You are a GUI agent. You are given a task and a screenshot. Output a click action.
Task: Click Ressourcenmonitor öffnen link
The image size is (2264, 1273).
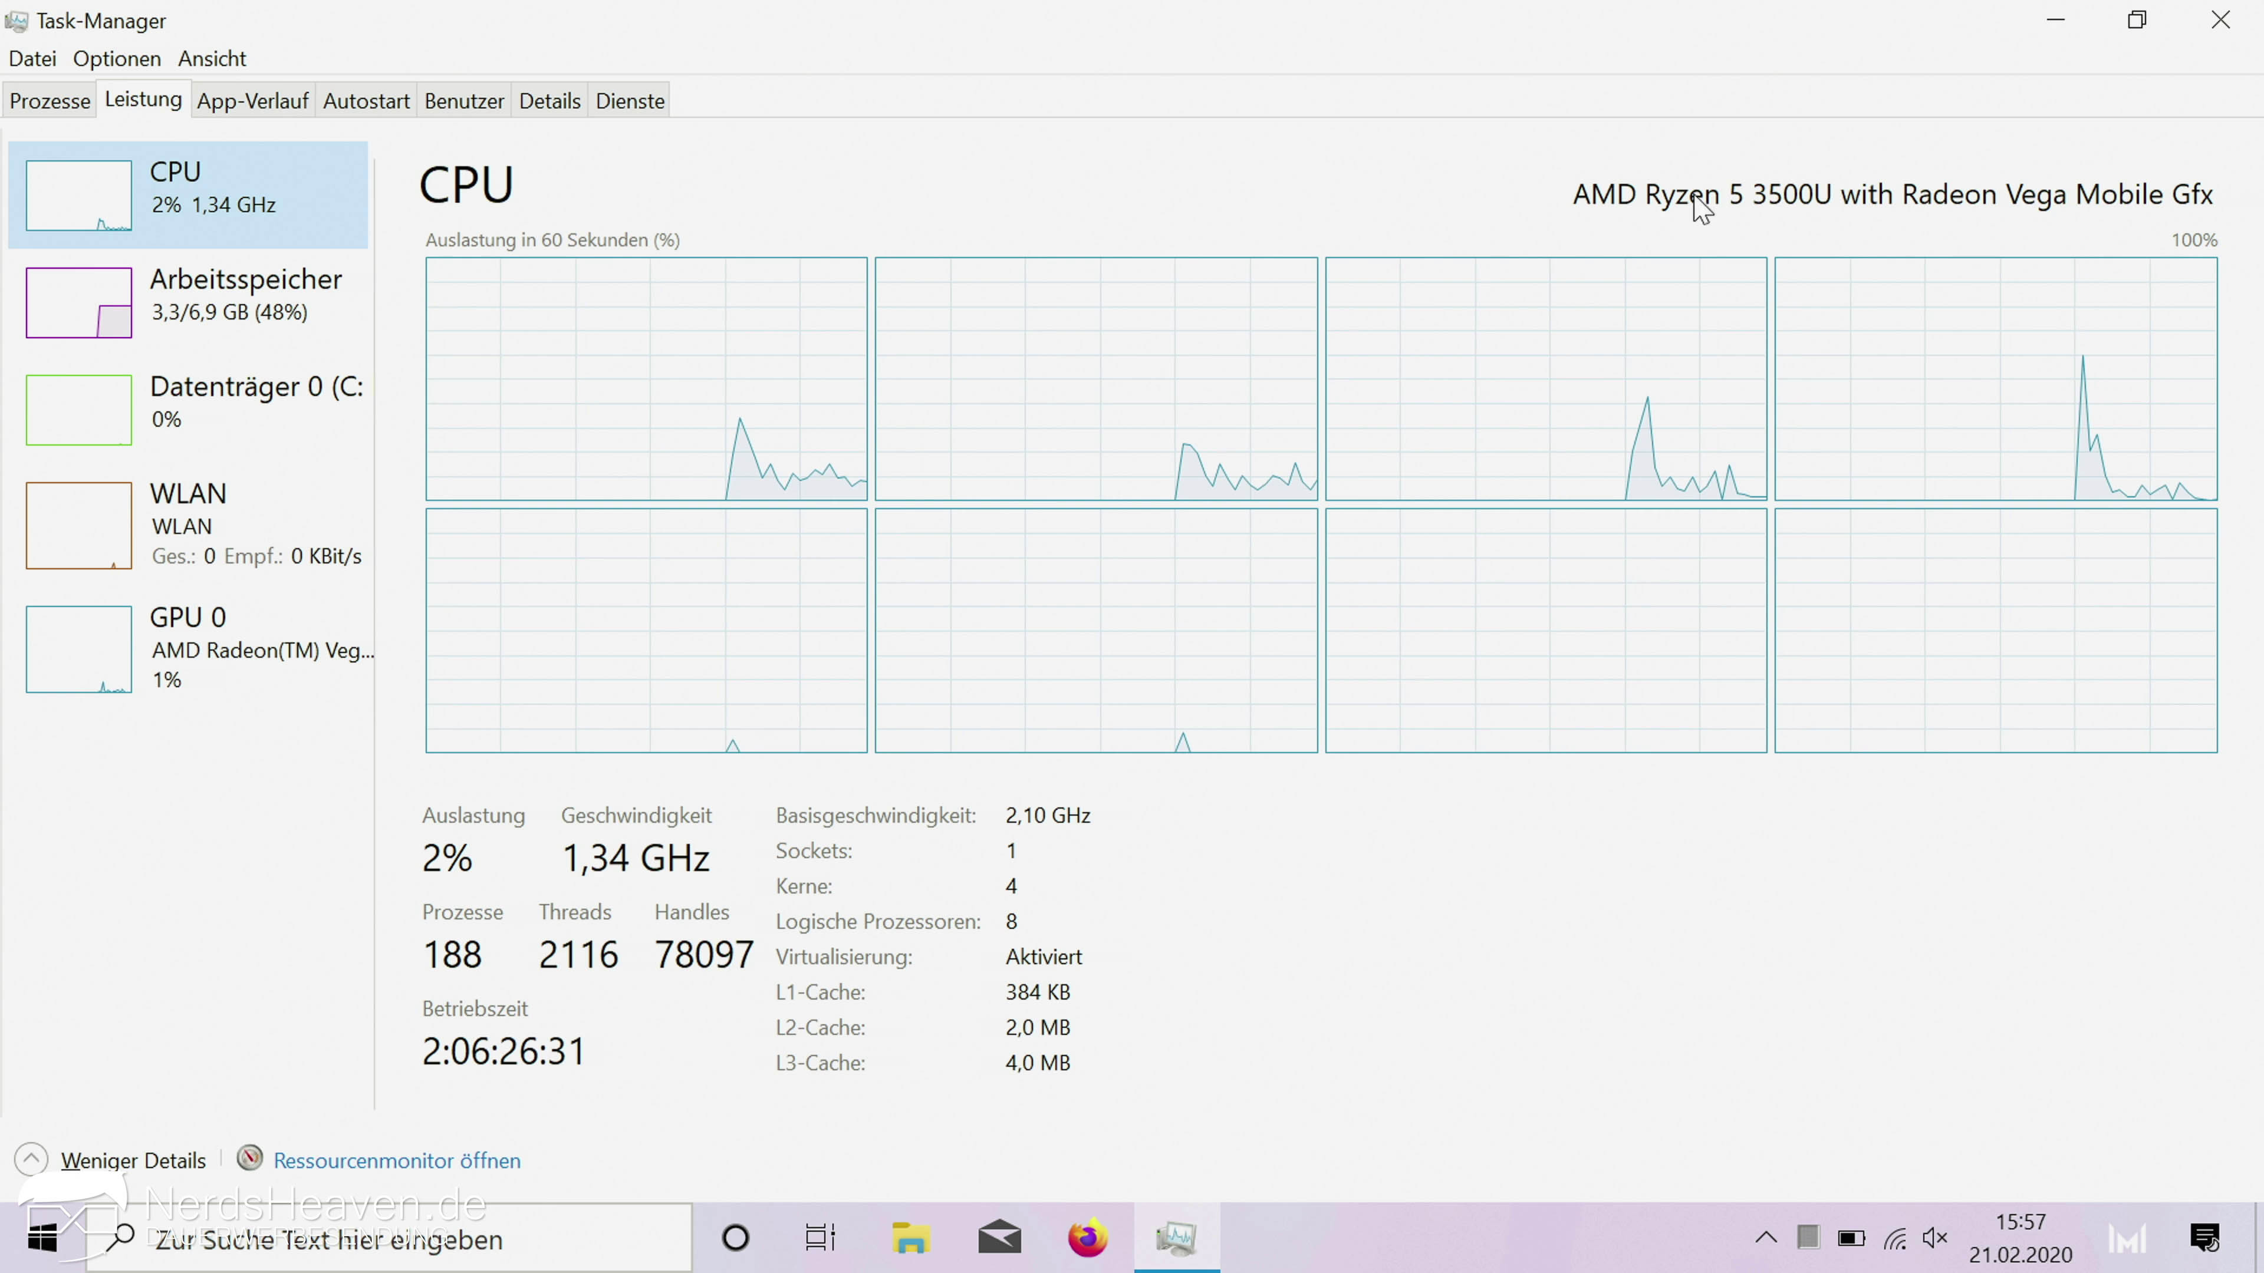[x=397, y=1160]
